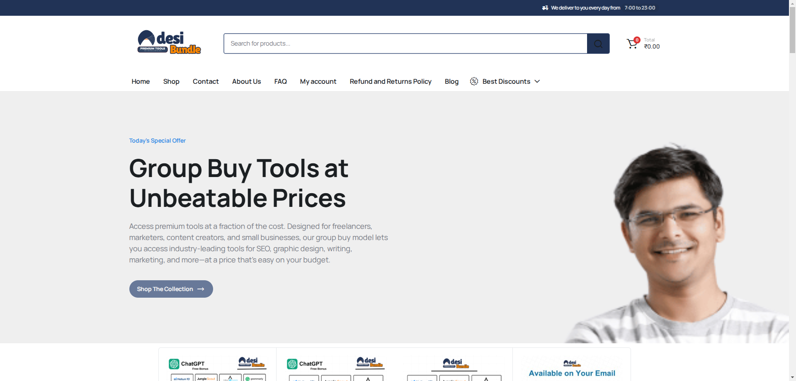Click the Shop The Collection button
796x381 pixels.
click(x=170, y=289)
